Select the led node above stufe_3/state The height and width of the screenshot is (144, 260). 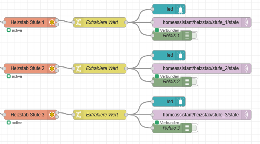(169, 102)
